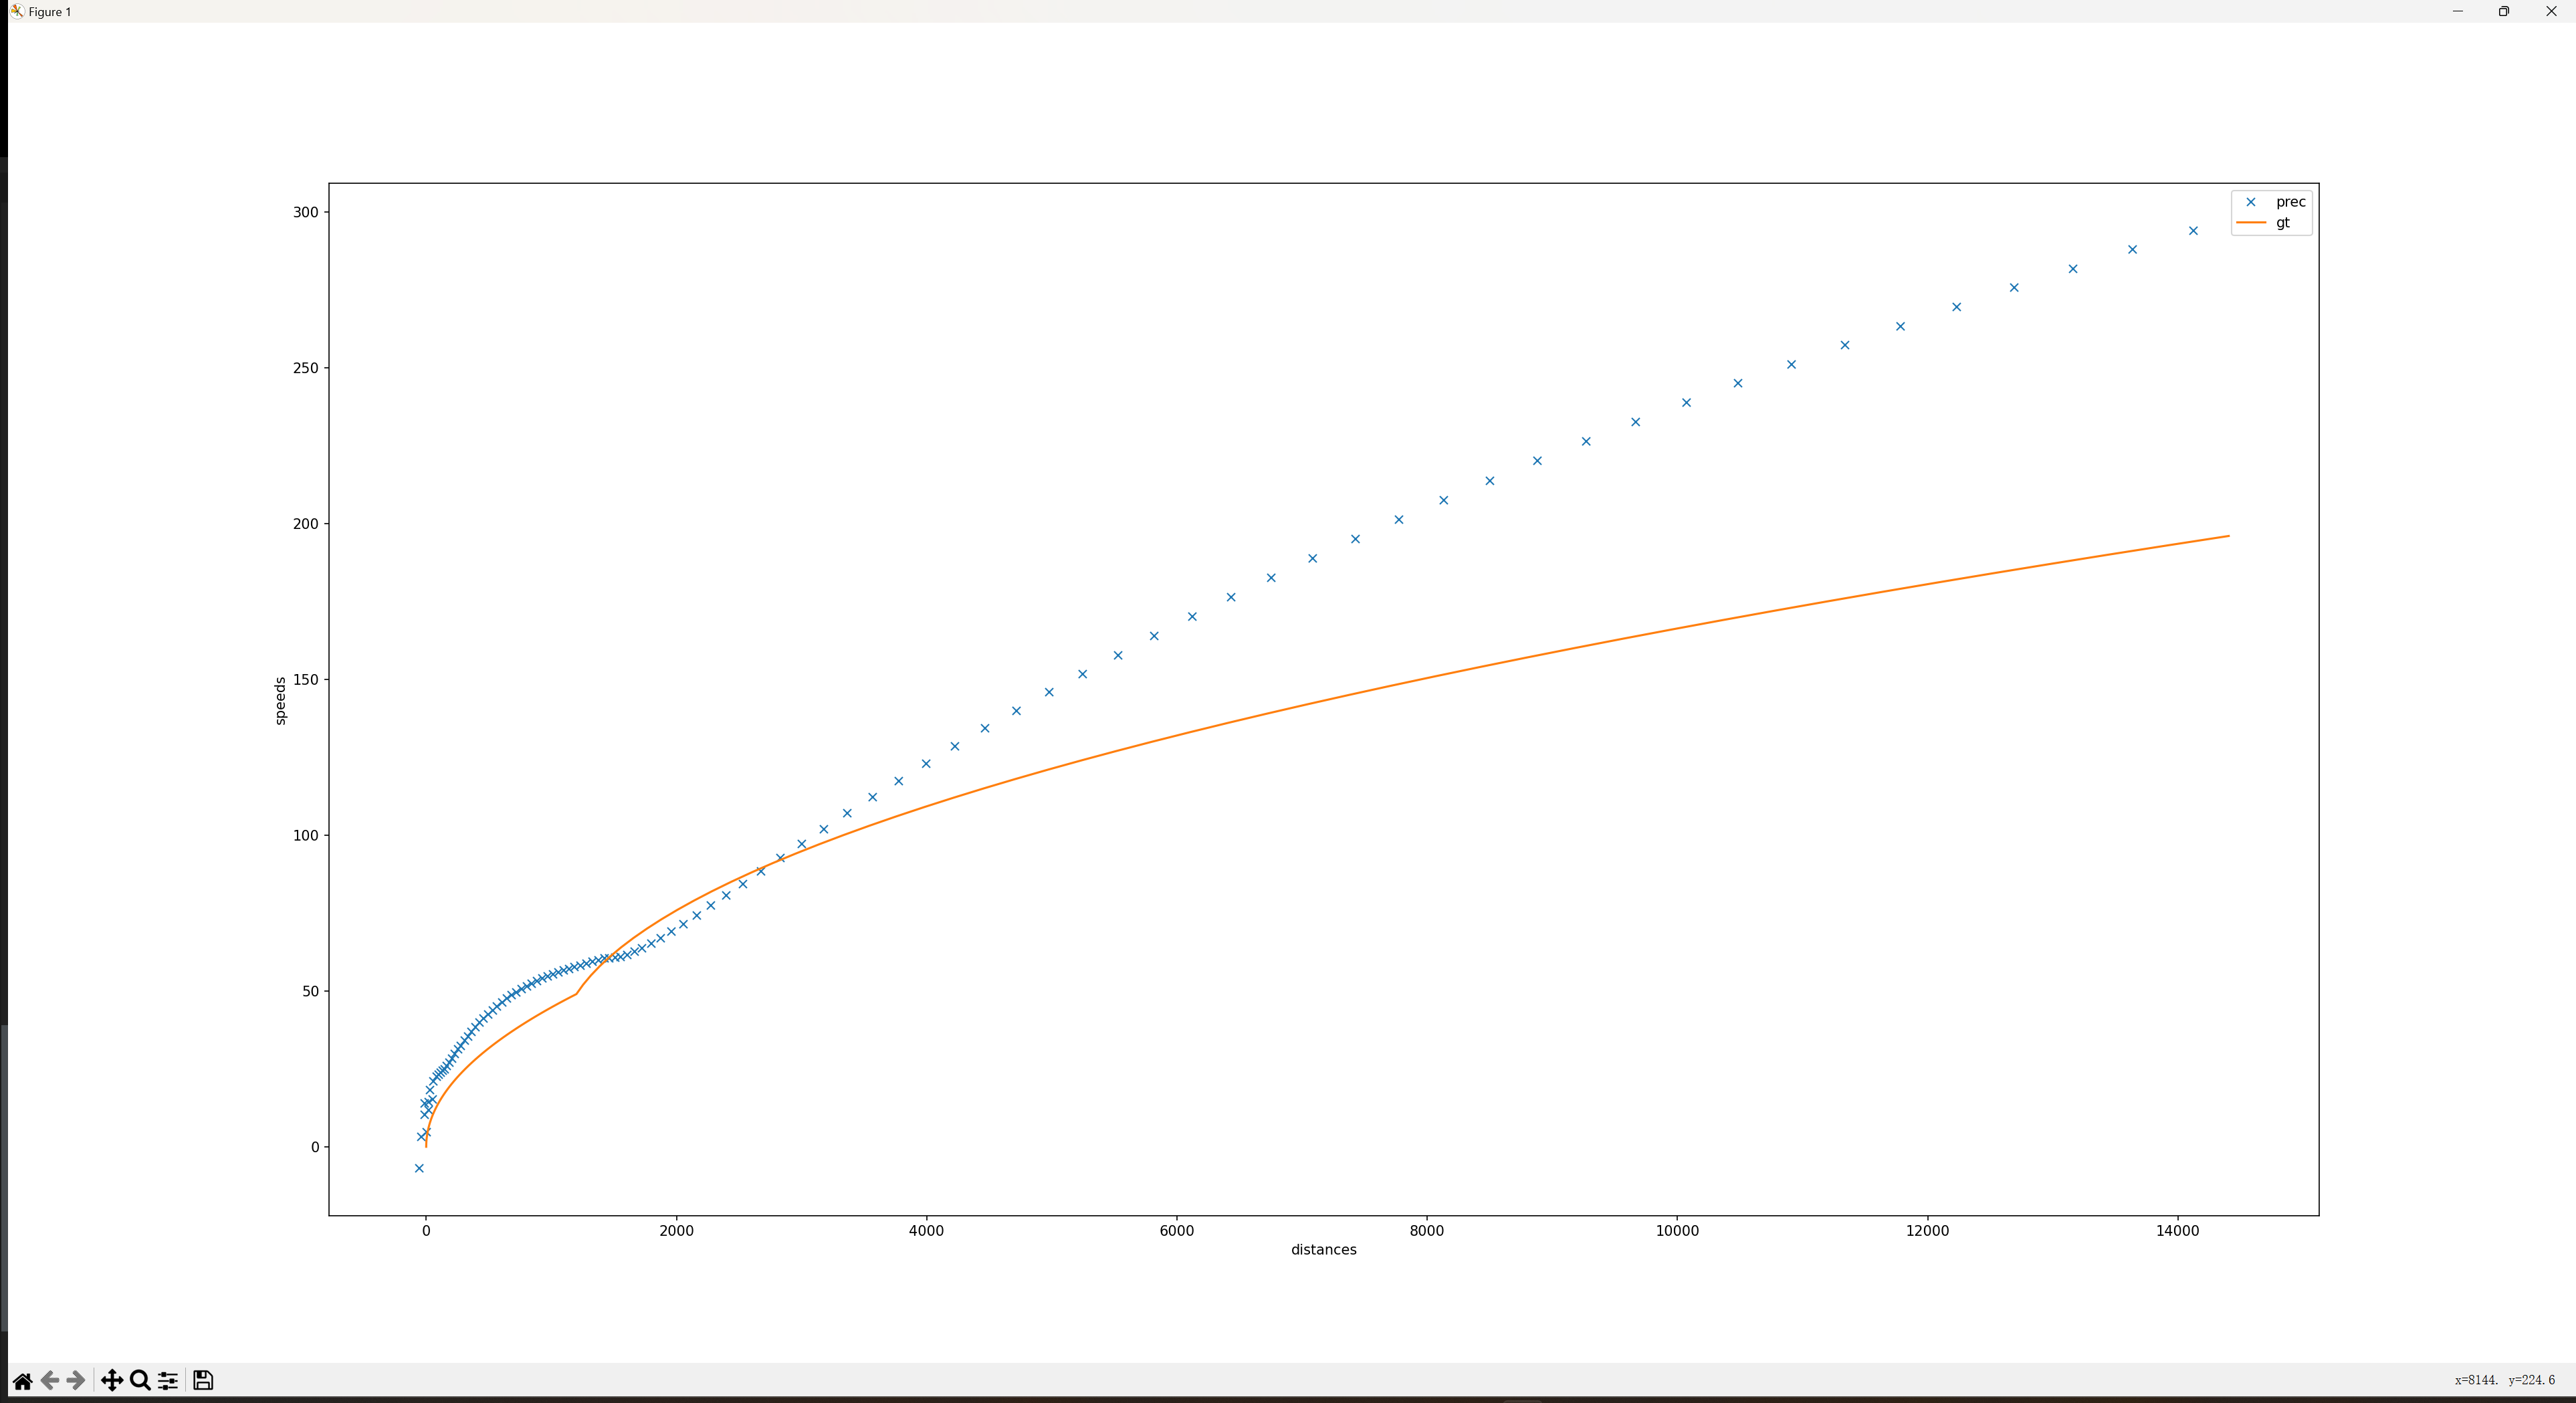Go forward to the next view
The width and height of the screenshot is (2576, 1403).
click(76, 1381)
